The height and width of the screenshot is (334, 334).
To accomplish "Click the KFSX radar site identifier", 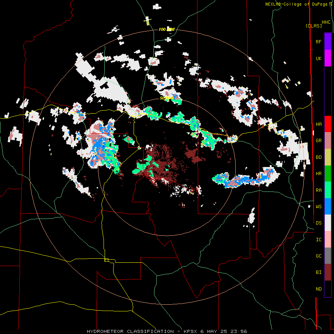I will (191, 331).
